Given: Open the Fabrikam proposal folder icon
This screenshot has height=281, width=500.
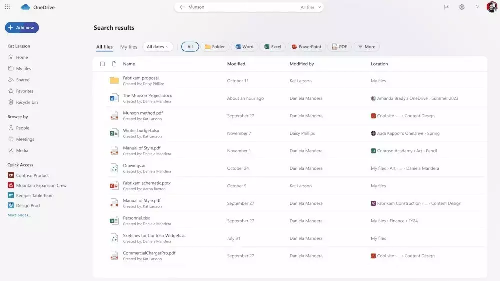Looking at the screenshot, I should click(114, 80).
